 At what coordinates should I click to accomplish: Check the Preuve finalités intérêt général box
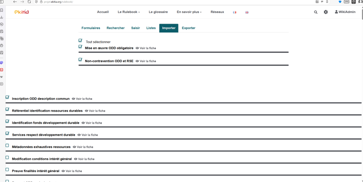click(7, 169)
